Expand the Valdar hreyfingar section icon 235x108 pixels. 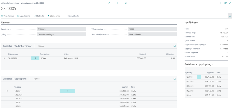coord(174,46)
